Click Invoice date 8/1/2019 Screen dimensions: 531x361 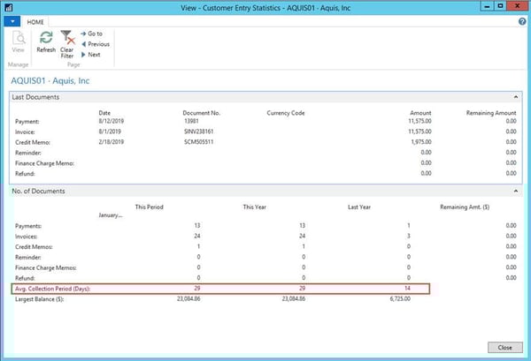coord(110,132)
